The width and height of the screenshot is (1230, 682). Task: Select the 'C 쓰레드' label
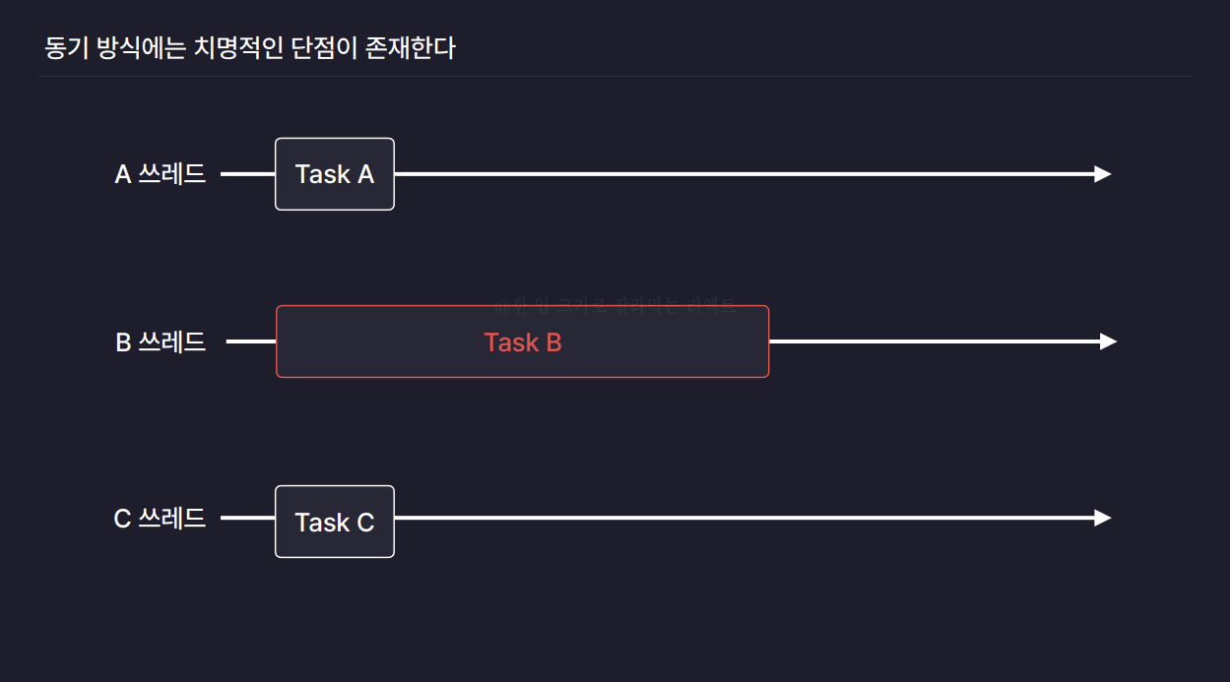[x=161, y=518]
